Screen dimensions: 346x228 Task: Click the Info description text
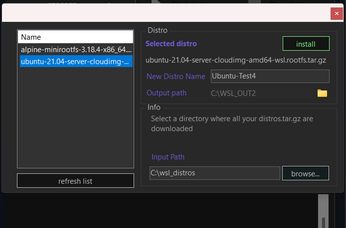tap(232, 124)
